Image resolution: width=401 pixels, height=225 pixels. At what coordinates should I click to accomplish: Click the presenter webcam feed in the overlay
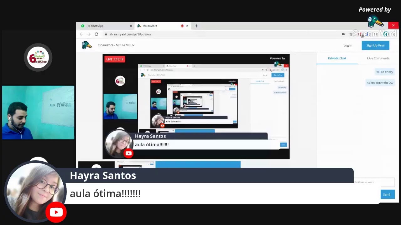click(38, 112)
